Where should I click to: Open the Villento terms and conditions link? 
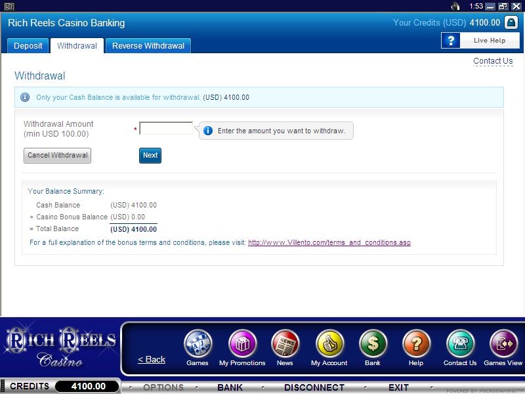click(329, 242)
